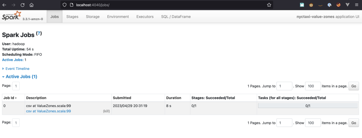Reload the page with the refresh icon
362x138 pixels.
(23, 5)
